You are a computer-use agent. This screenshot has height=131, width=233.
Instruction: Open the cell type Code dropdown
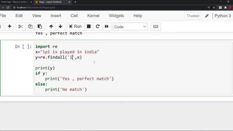(x=130, y=27)
